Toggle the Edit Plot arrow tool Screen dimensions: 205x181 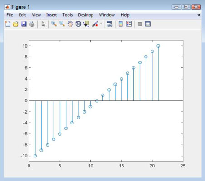pos(43,24)
